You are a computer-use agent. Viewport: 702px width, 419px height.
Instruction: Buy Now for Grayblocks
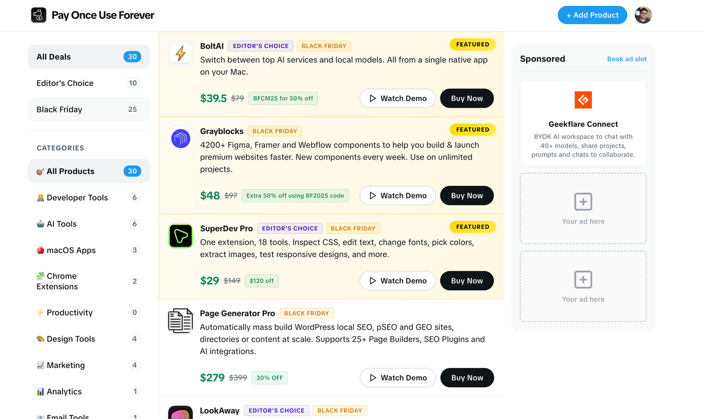(467, 195)
